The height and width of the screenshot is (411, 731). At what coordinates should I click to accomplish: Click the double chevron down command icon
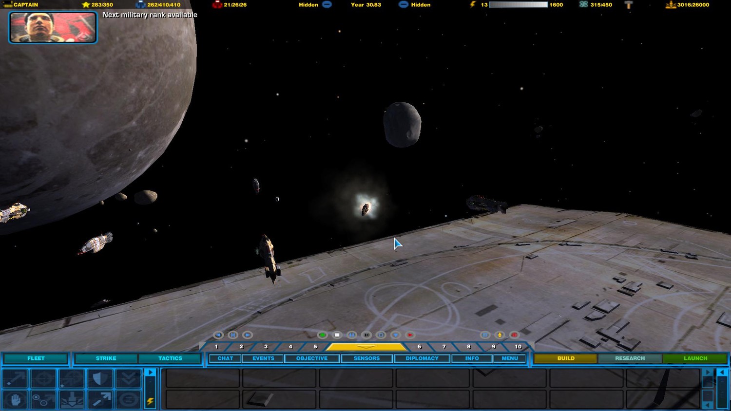point(128,378)
